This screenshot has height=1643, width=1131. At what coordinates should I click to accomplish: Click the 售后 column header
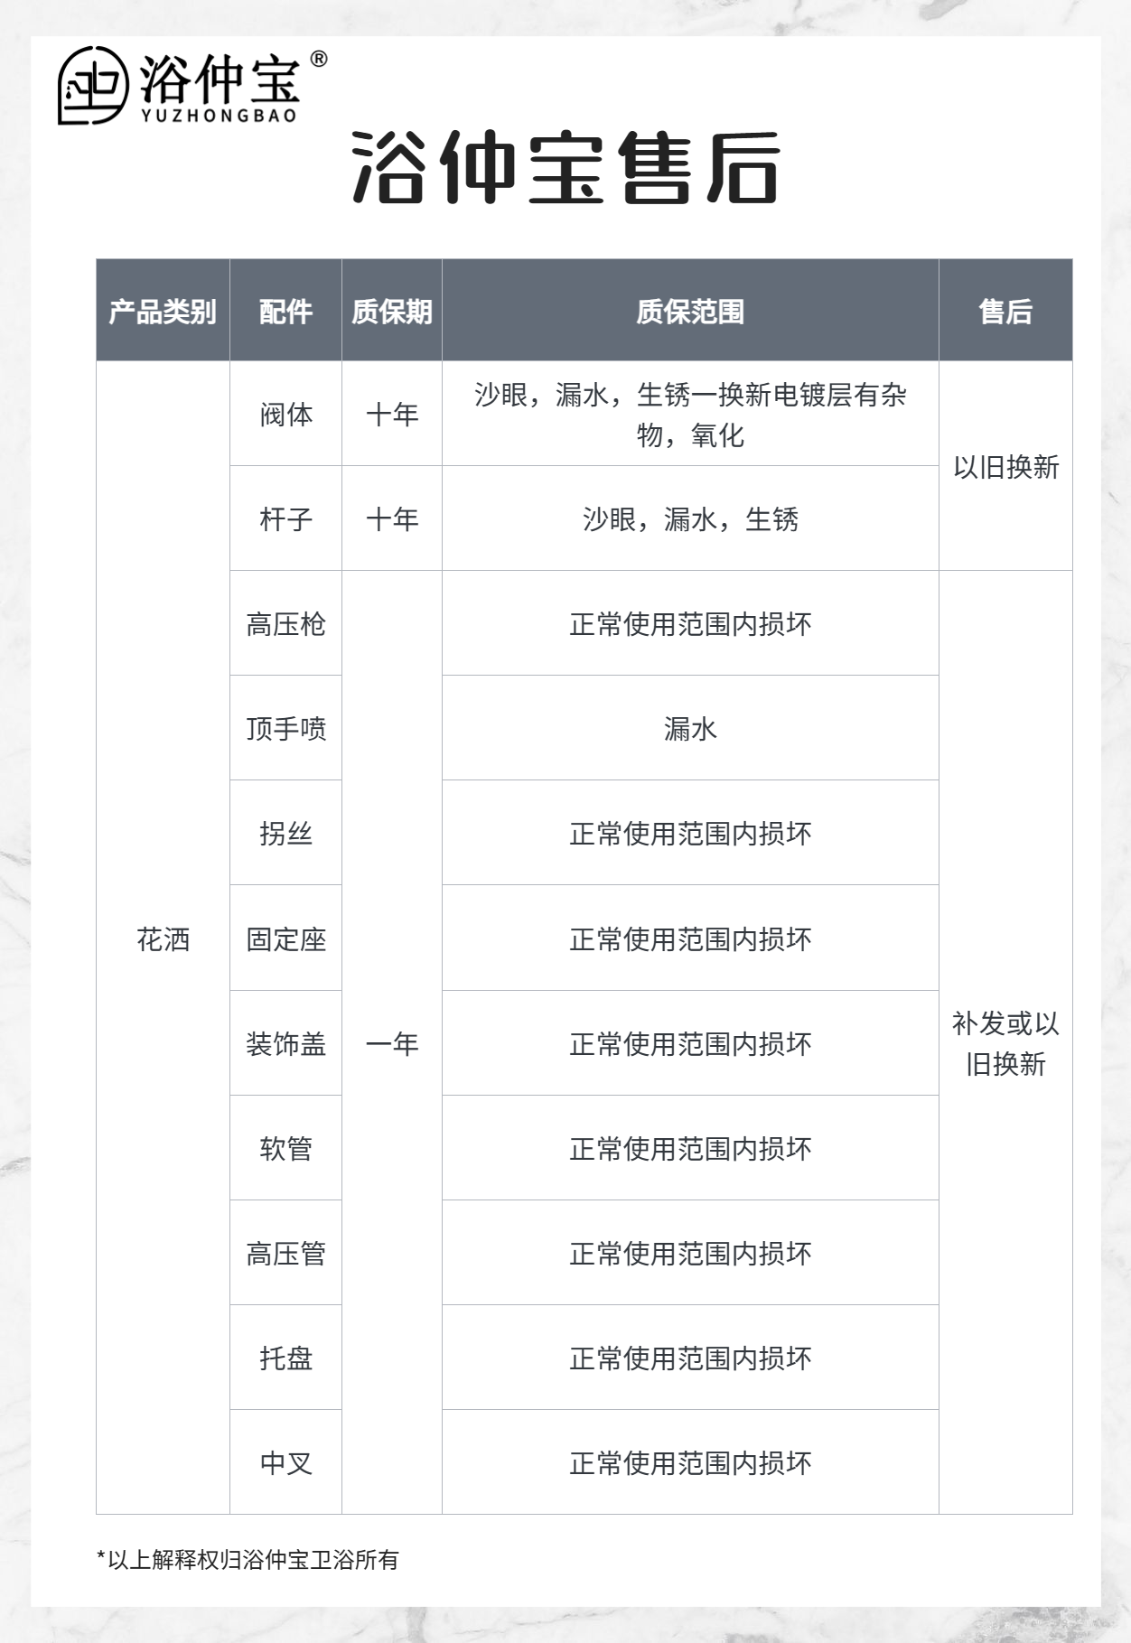1005,312
